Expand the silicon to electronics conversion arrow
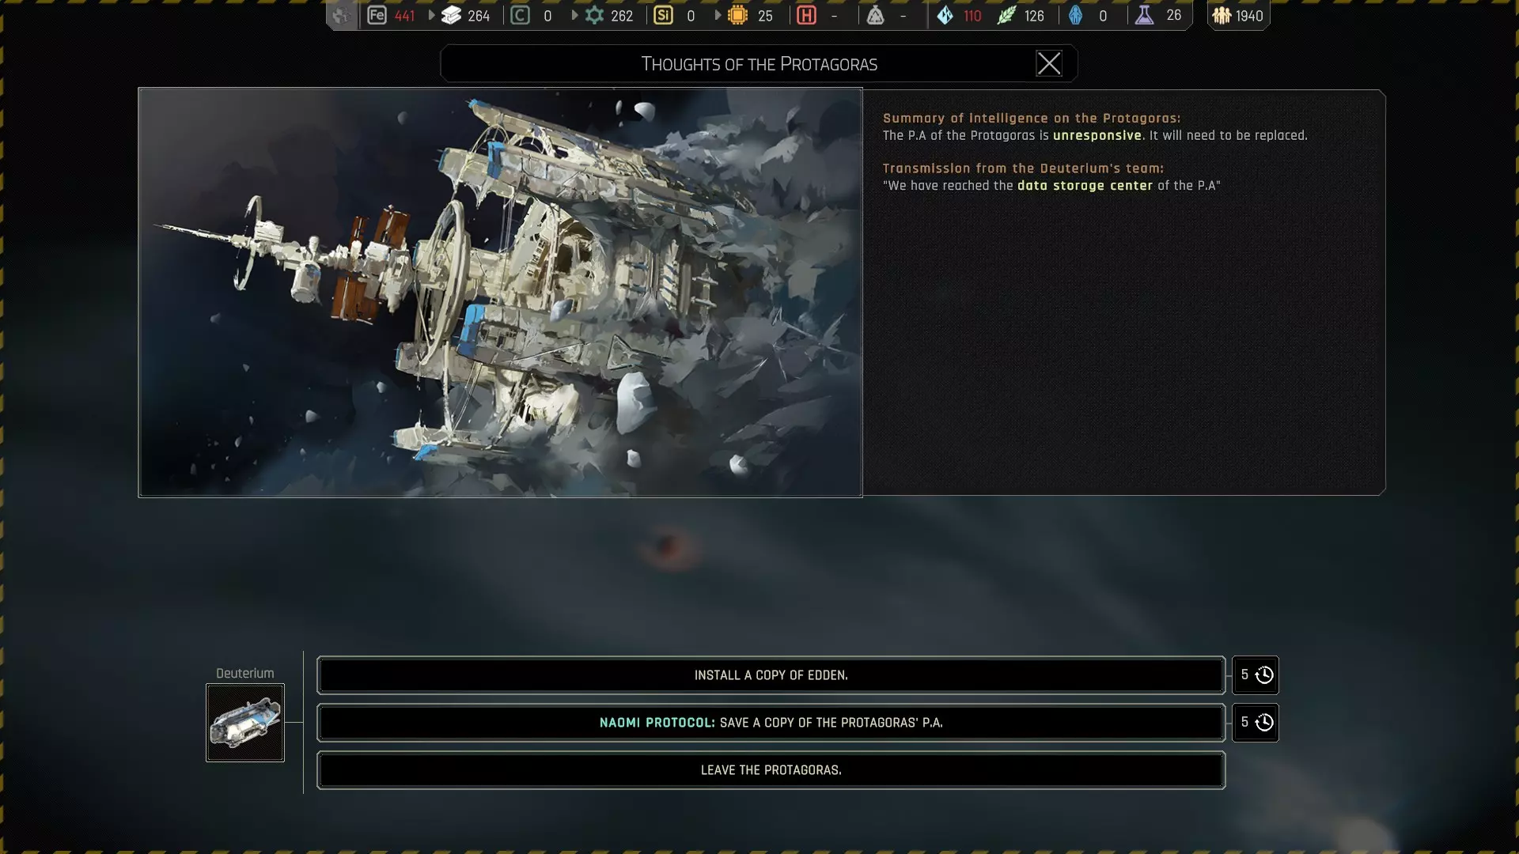The image size is (1519, 854). [718, 15]
